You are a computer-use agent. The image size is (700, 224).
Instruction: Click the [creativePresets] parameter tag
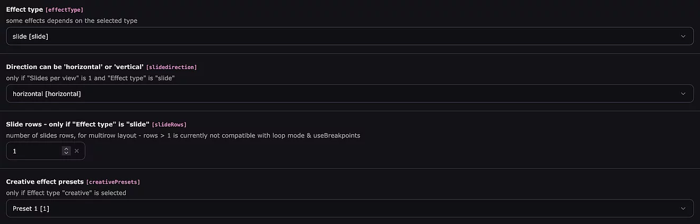[113, 182]
